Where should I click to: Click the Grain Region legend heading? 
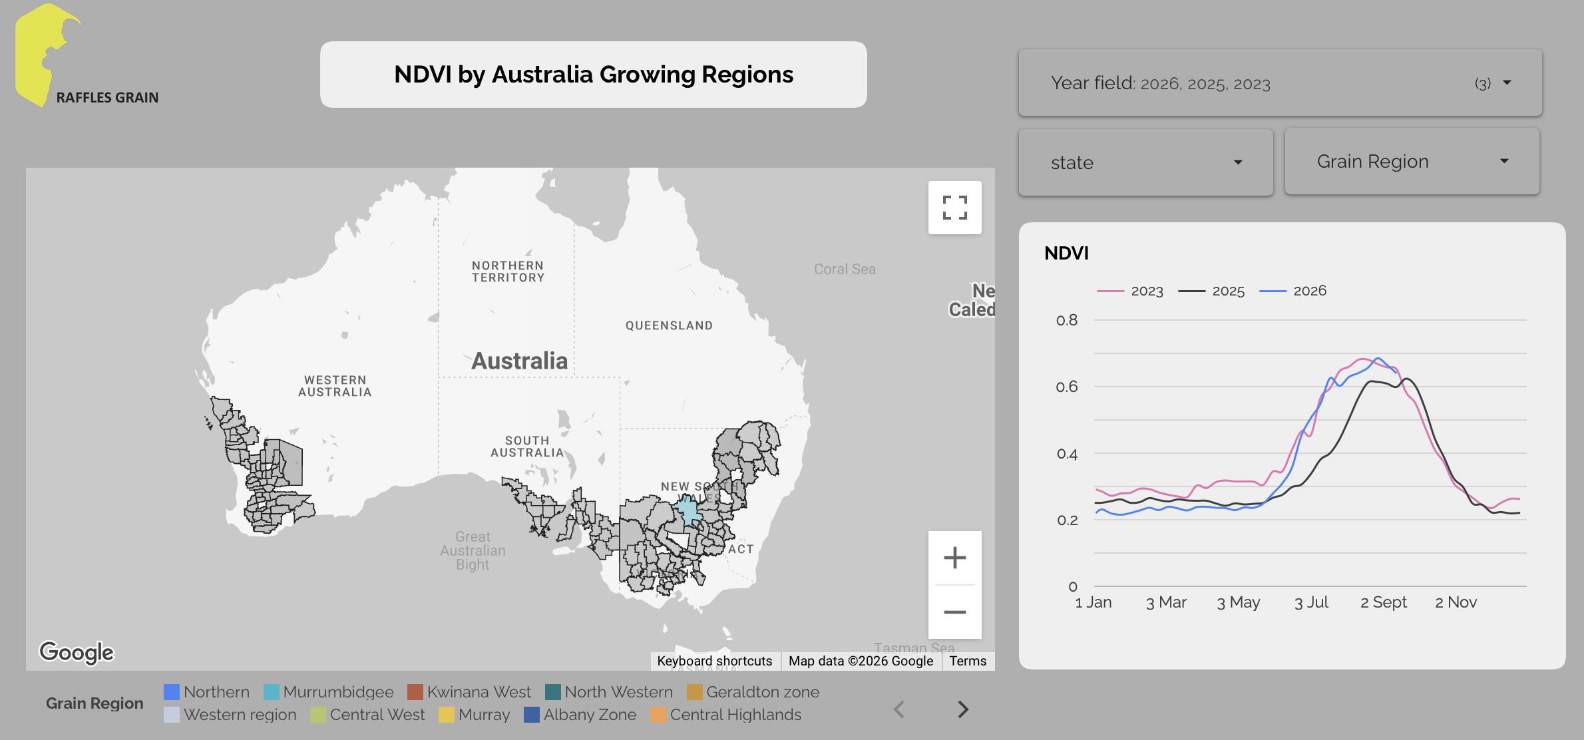(95, 703)
